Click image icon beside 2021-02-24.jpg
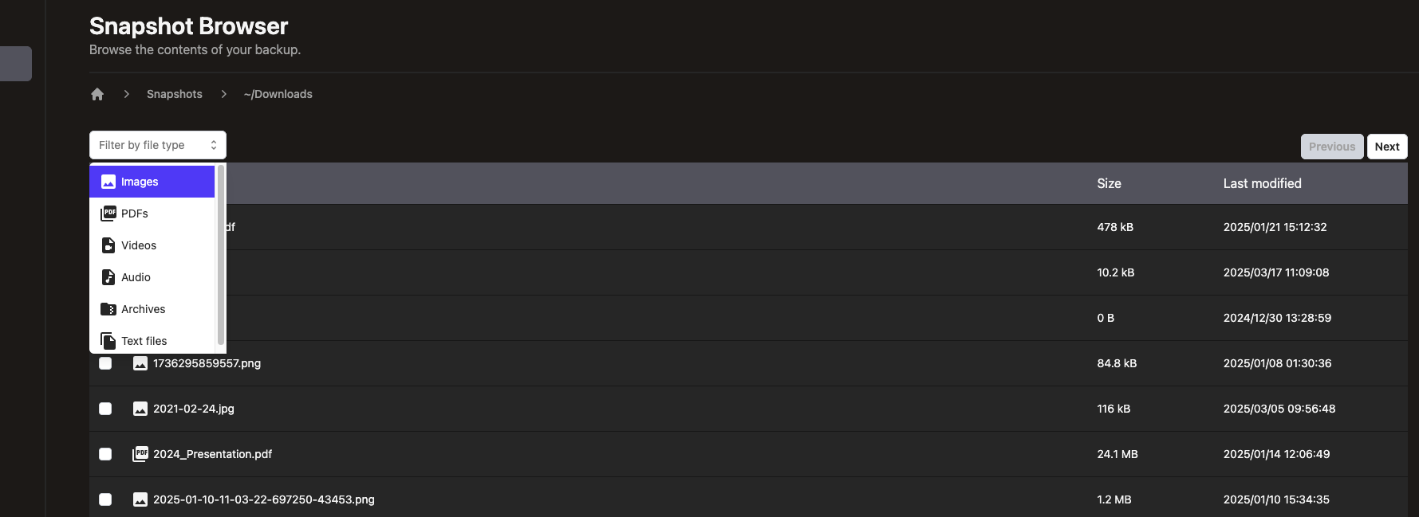1419x517 pixels. click(140, 409)
